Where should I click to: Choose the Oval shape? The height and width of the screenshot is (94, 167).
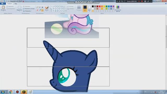pos(56,7)
